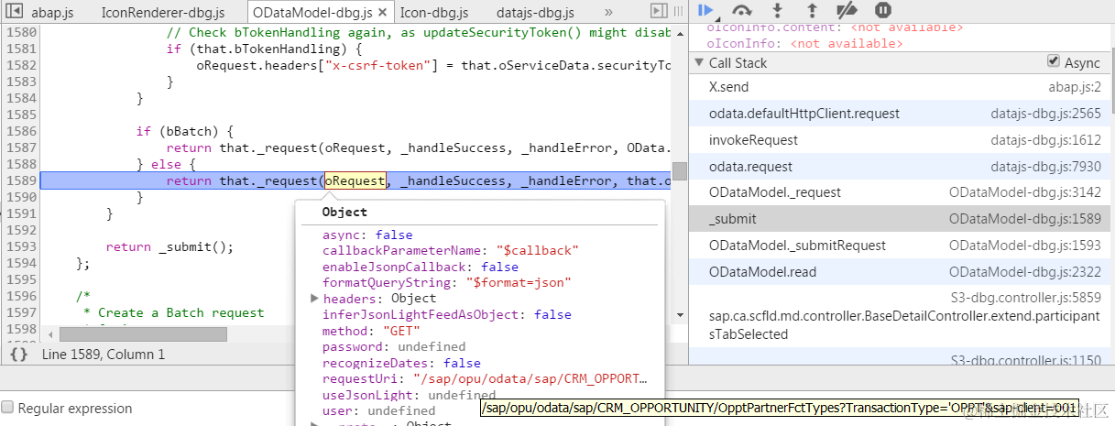
Task: Click the password: undefined property
Action: point(394,346)
